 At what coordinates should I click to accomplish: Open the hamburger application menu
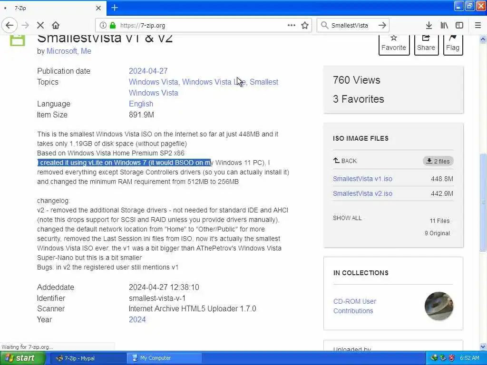[x=478, y=26]
